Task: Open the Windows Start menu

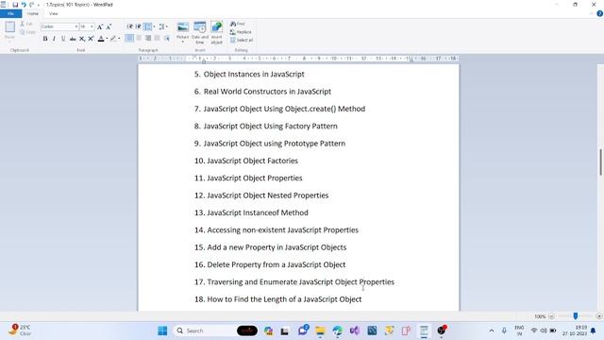Action: click(x=162, y=331)
